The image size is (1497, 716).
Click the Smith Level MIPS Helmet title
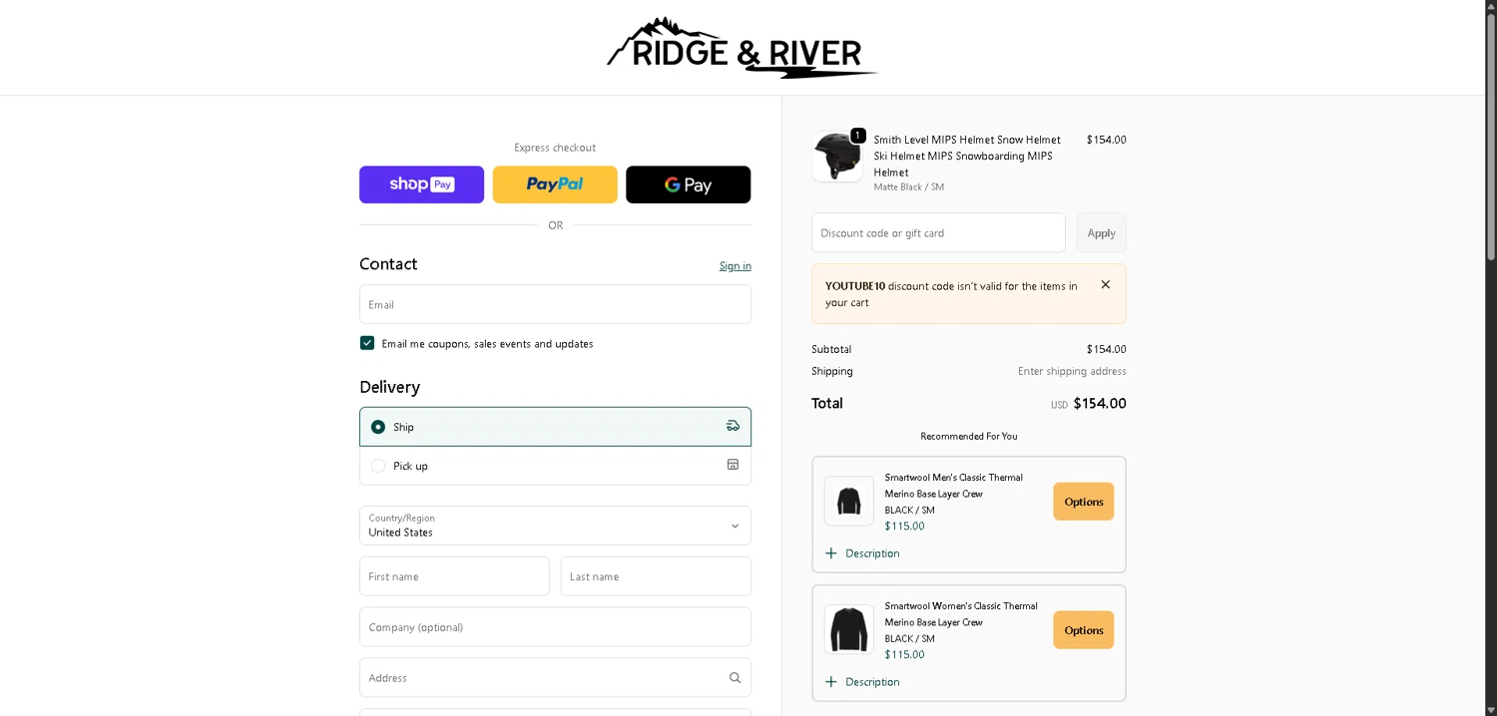coord(967,156)
